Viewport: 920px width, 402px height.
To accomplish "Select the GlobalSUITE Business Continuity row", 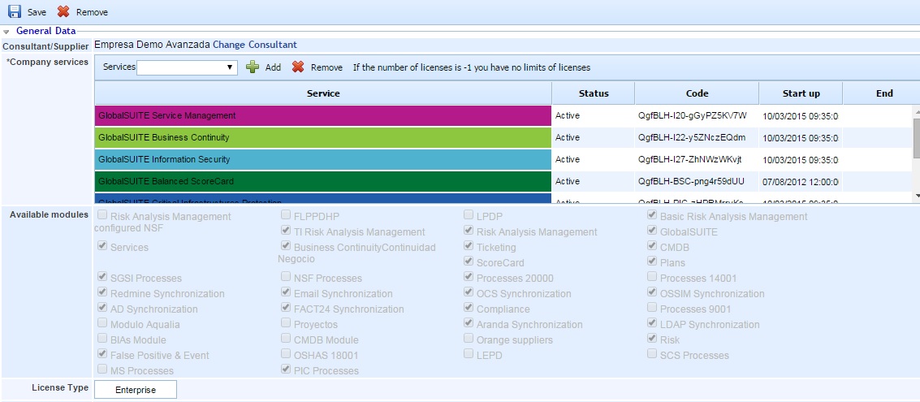I will (323, 138).
